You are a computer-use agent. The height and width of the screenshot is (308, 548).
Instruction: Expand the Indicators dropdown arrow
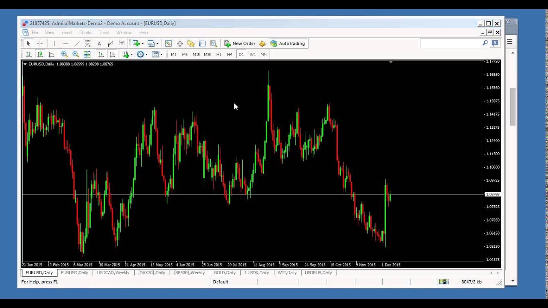point(132,54)
